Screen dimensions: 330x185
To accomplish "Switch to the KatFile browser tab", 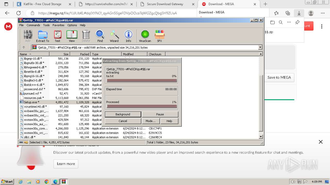I will click(x=44, y=4).
